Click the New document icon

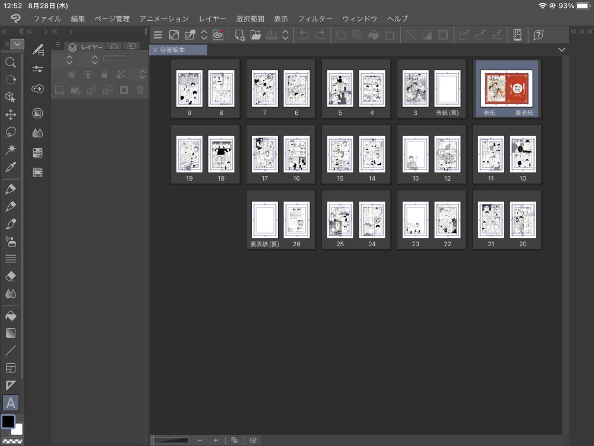click(239, 35)
